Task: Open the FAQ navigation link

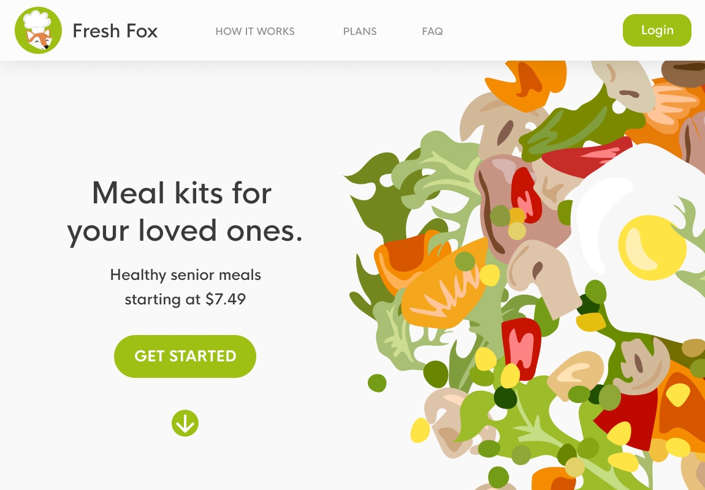Action: [x=432, y=31]
